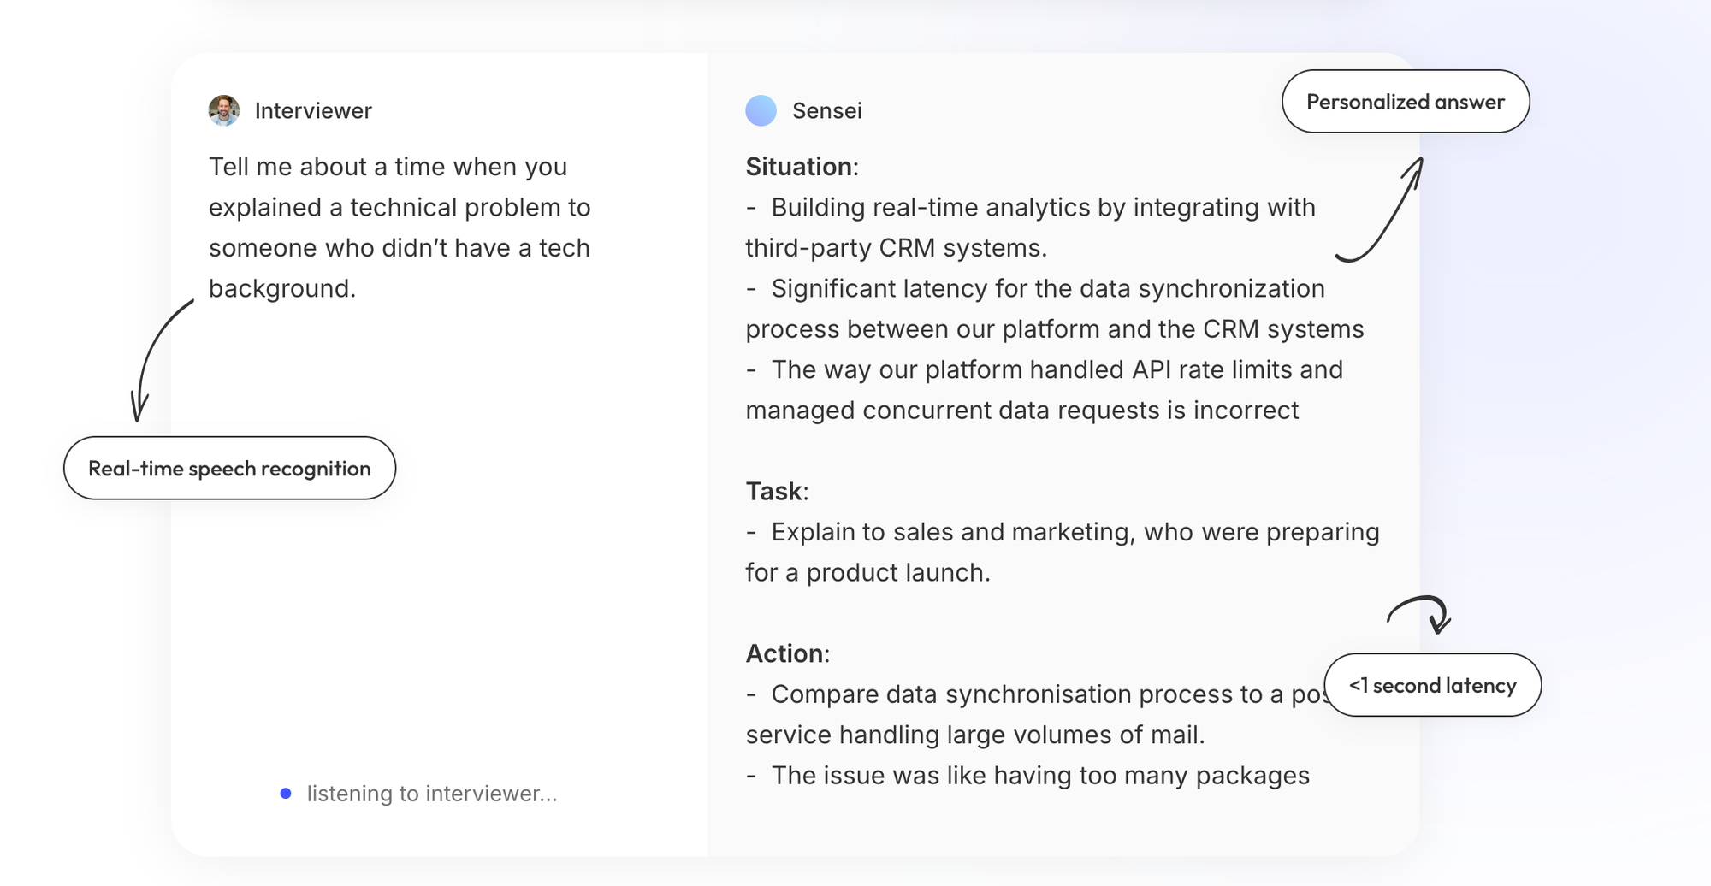The width and height of the screenshot is (1711, 886).
Task: Click the 'listening to interviewer...' status text
Action: click(x=432, y=794)
